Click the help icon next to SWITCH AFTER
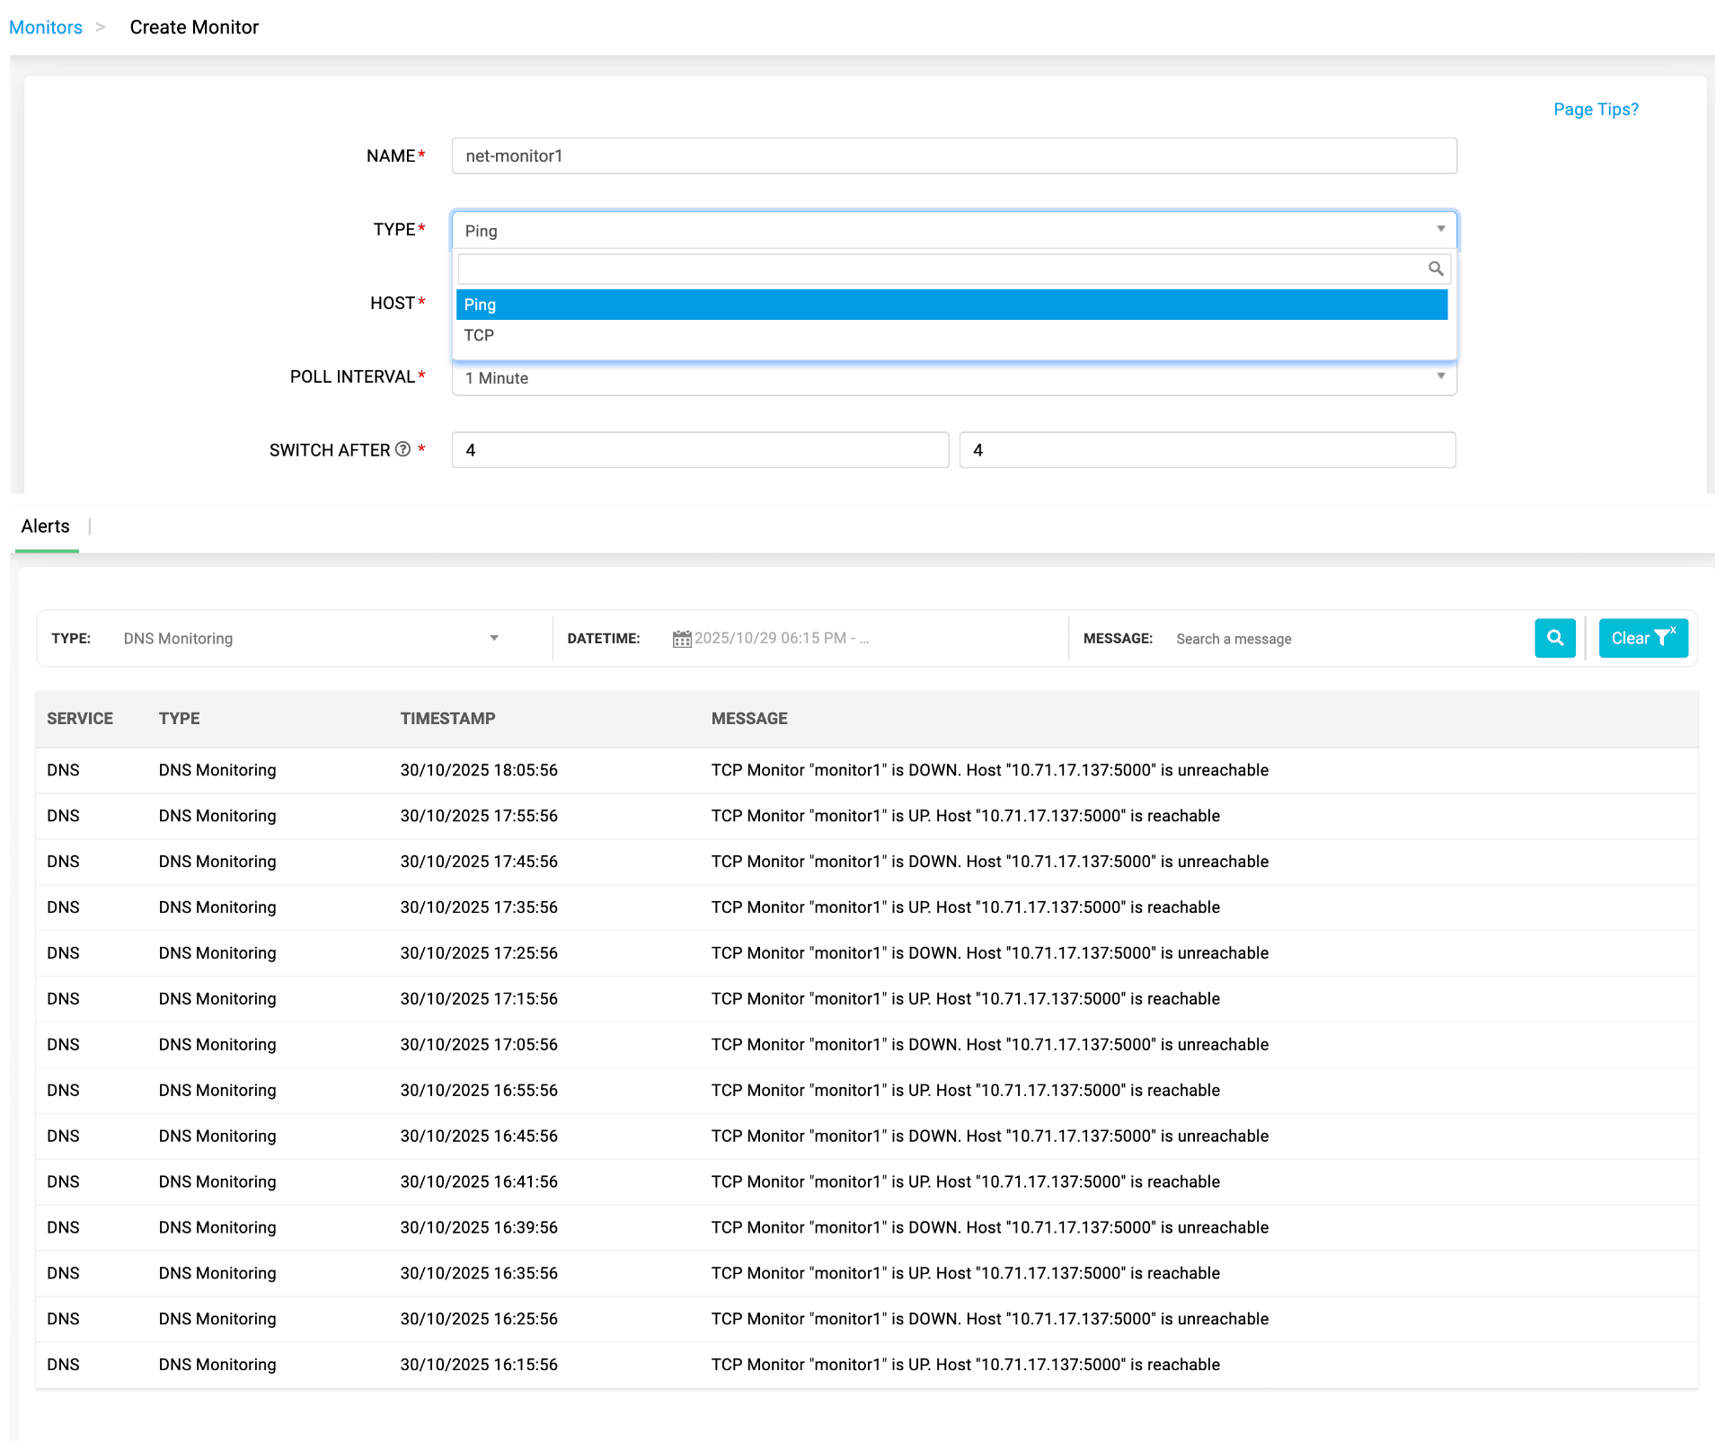 [403, 448]
